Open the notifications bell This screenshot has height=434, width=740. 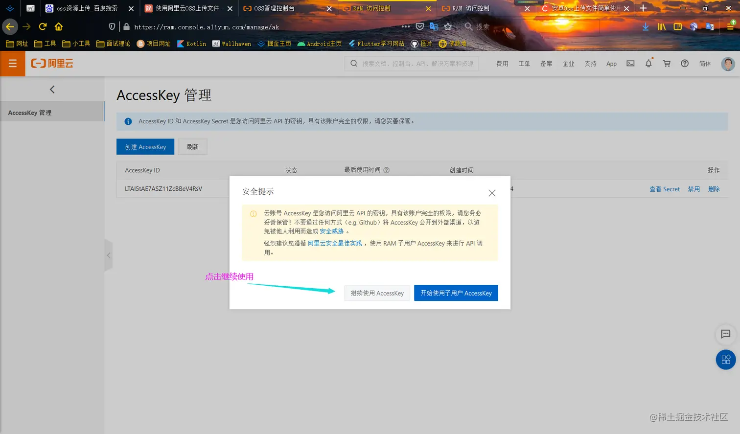tap(648, 63)
